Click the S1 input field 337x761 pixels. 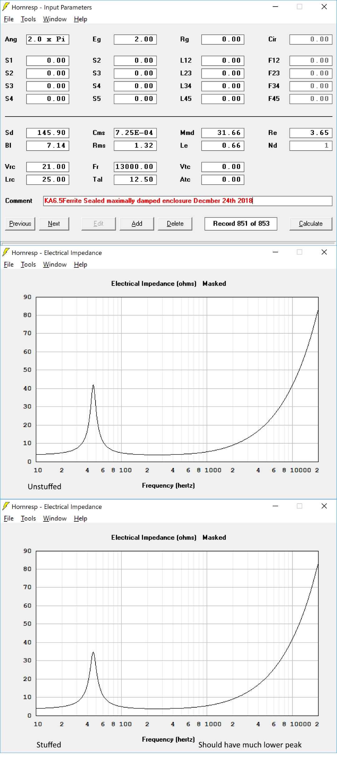click(x=48, y=61)
